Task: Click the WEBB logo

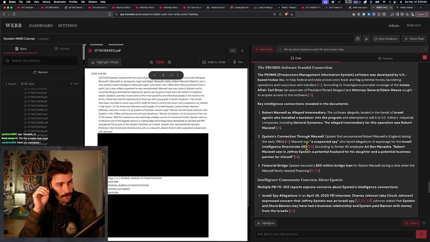Action: (13, 26)
